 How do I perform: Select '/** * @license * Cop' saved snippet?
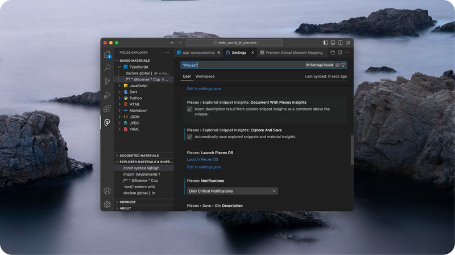[144, 79]
